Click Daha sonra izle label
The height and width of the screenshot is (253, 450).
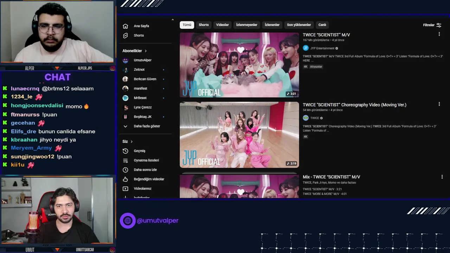(x=145, y=170)
